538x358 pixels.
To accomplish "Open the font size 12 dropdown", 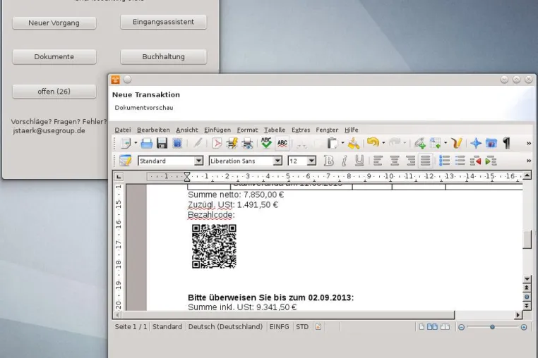I will [x=311, y=161].
